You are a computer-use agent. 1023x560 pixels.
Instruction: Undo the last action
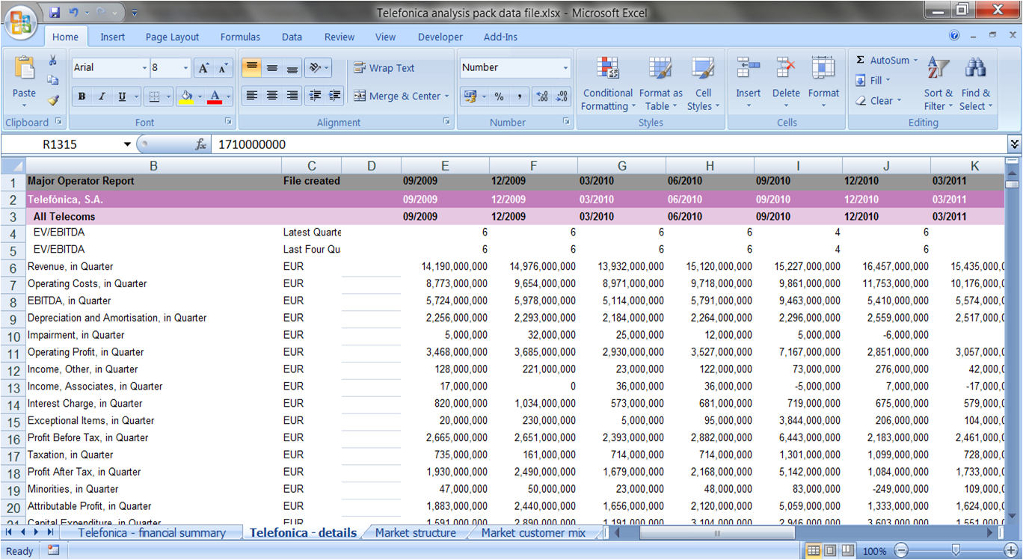click(x=73, y=13)
